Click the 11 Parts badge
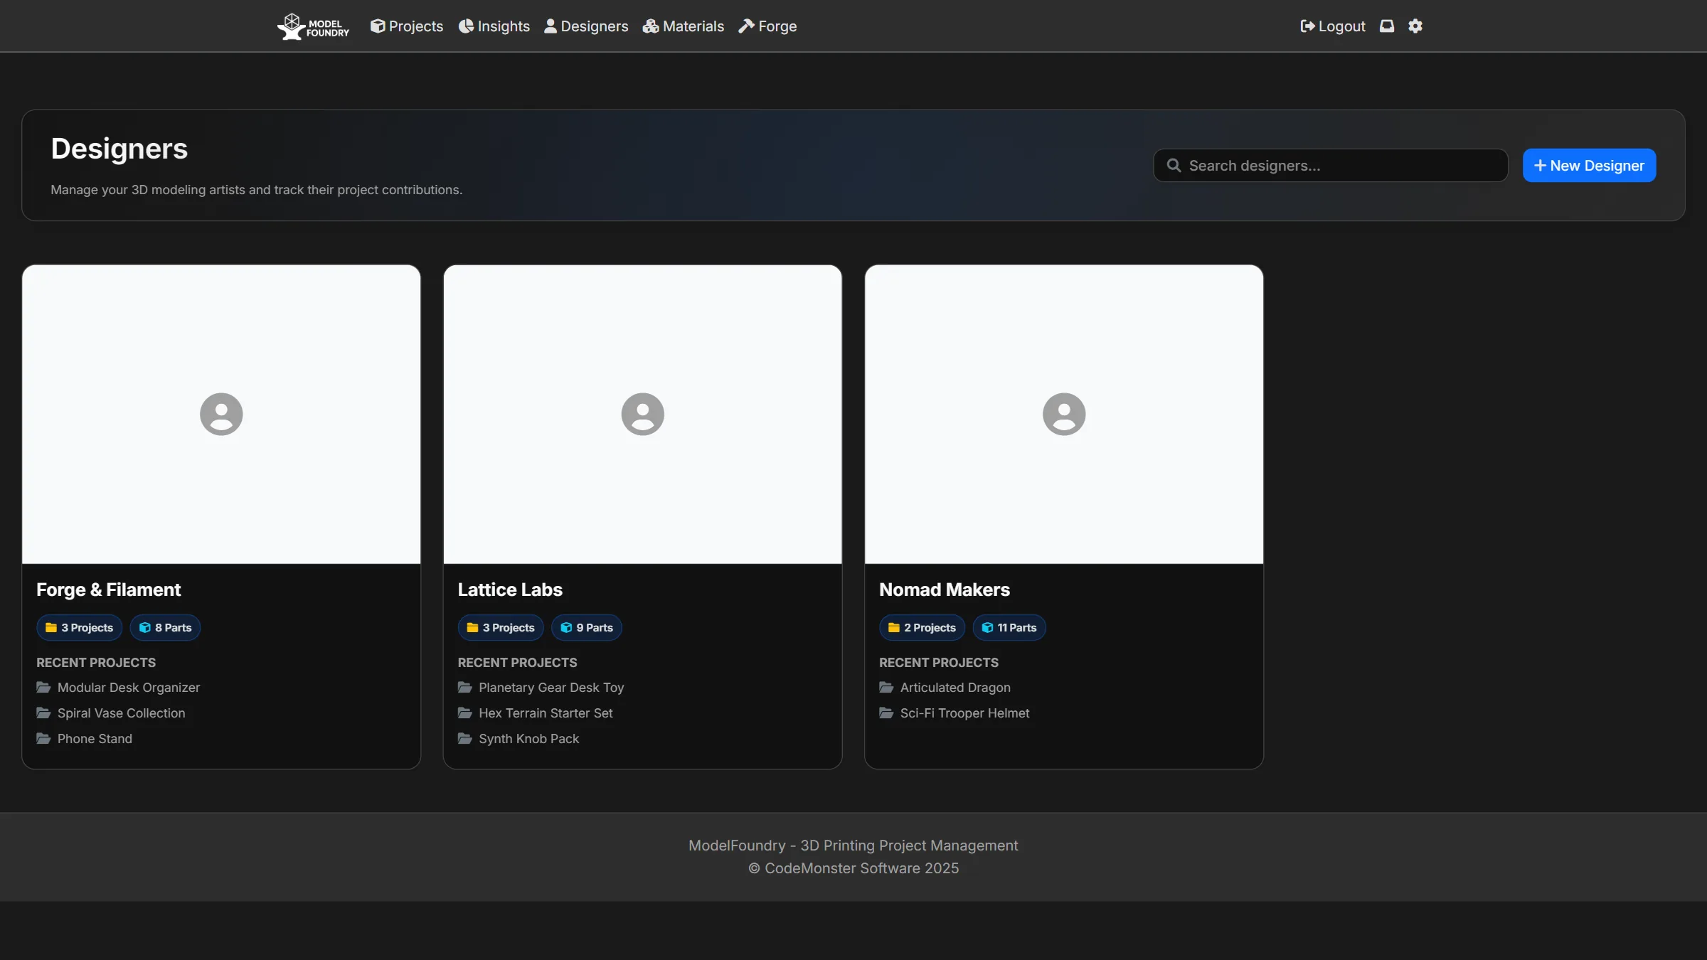The height and width of the screenshot is (960, 1707). coord(1009,628)
